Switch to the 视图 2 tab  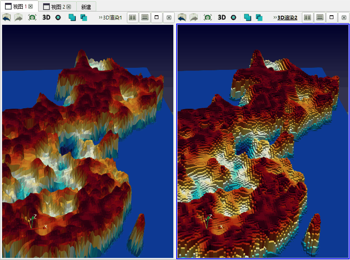(57, 7)
